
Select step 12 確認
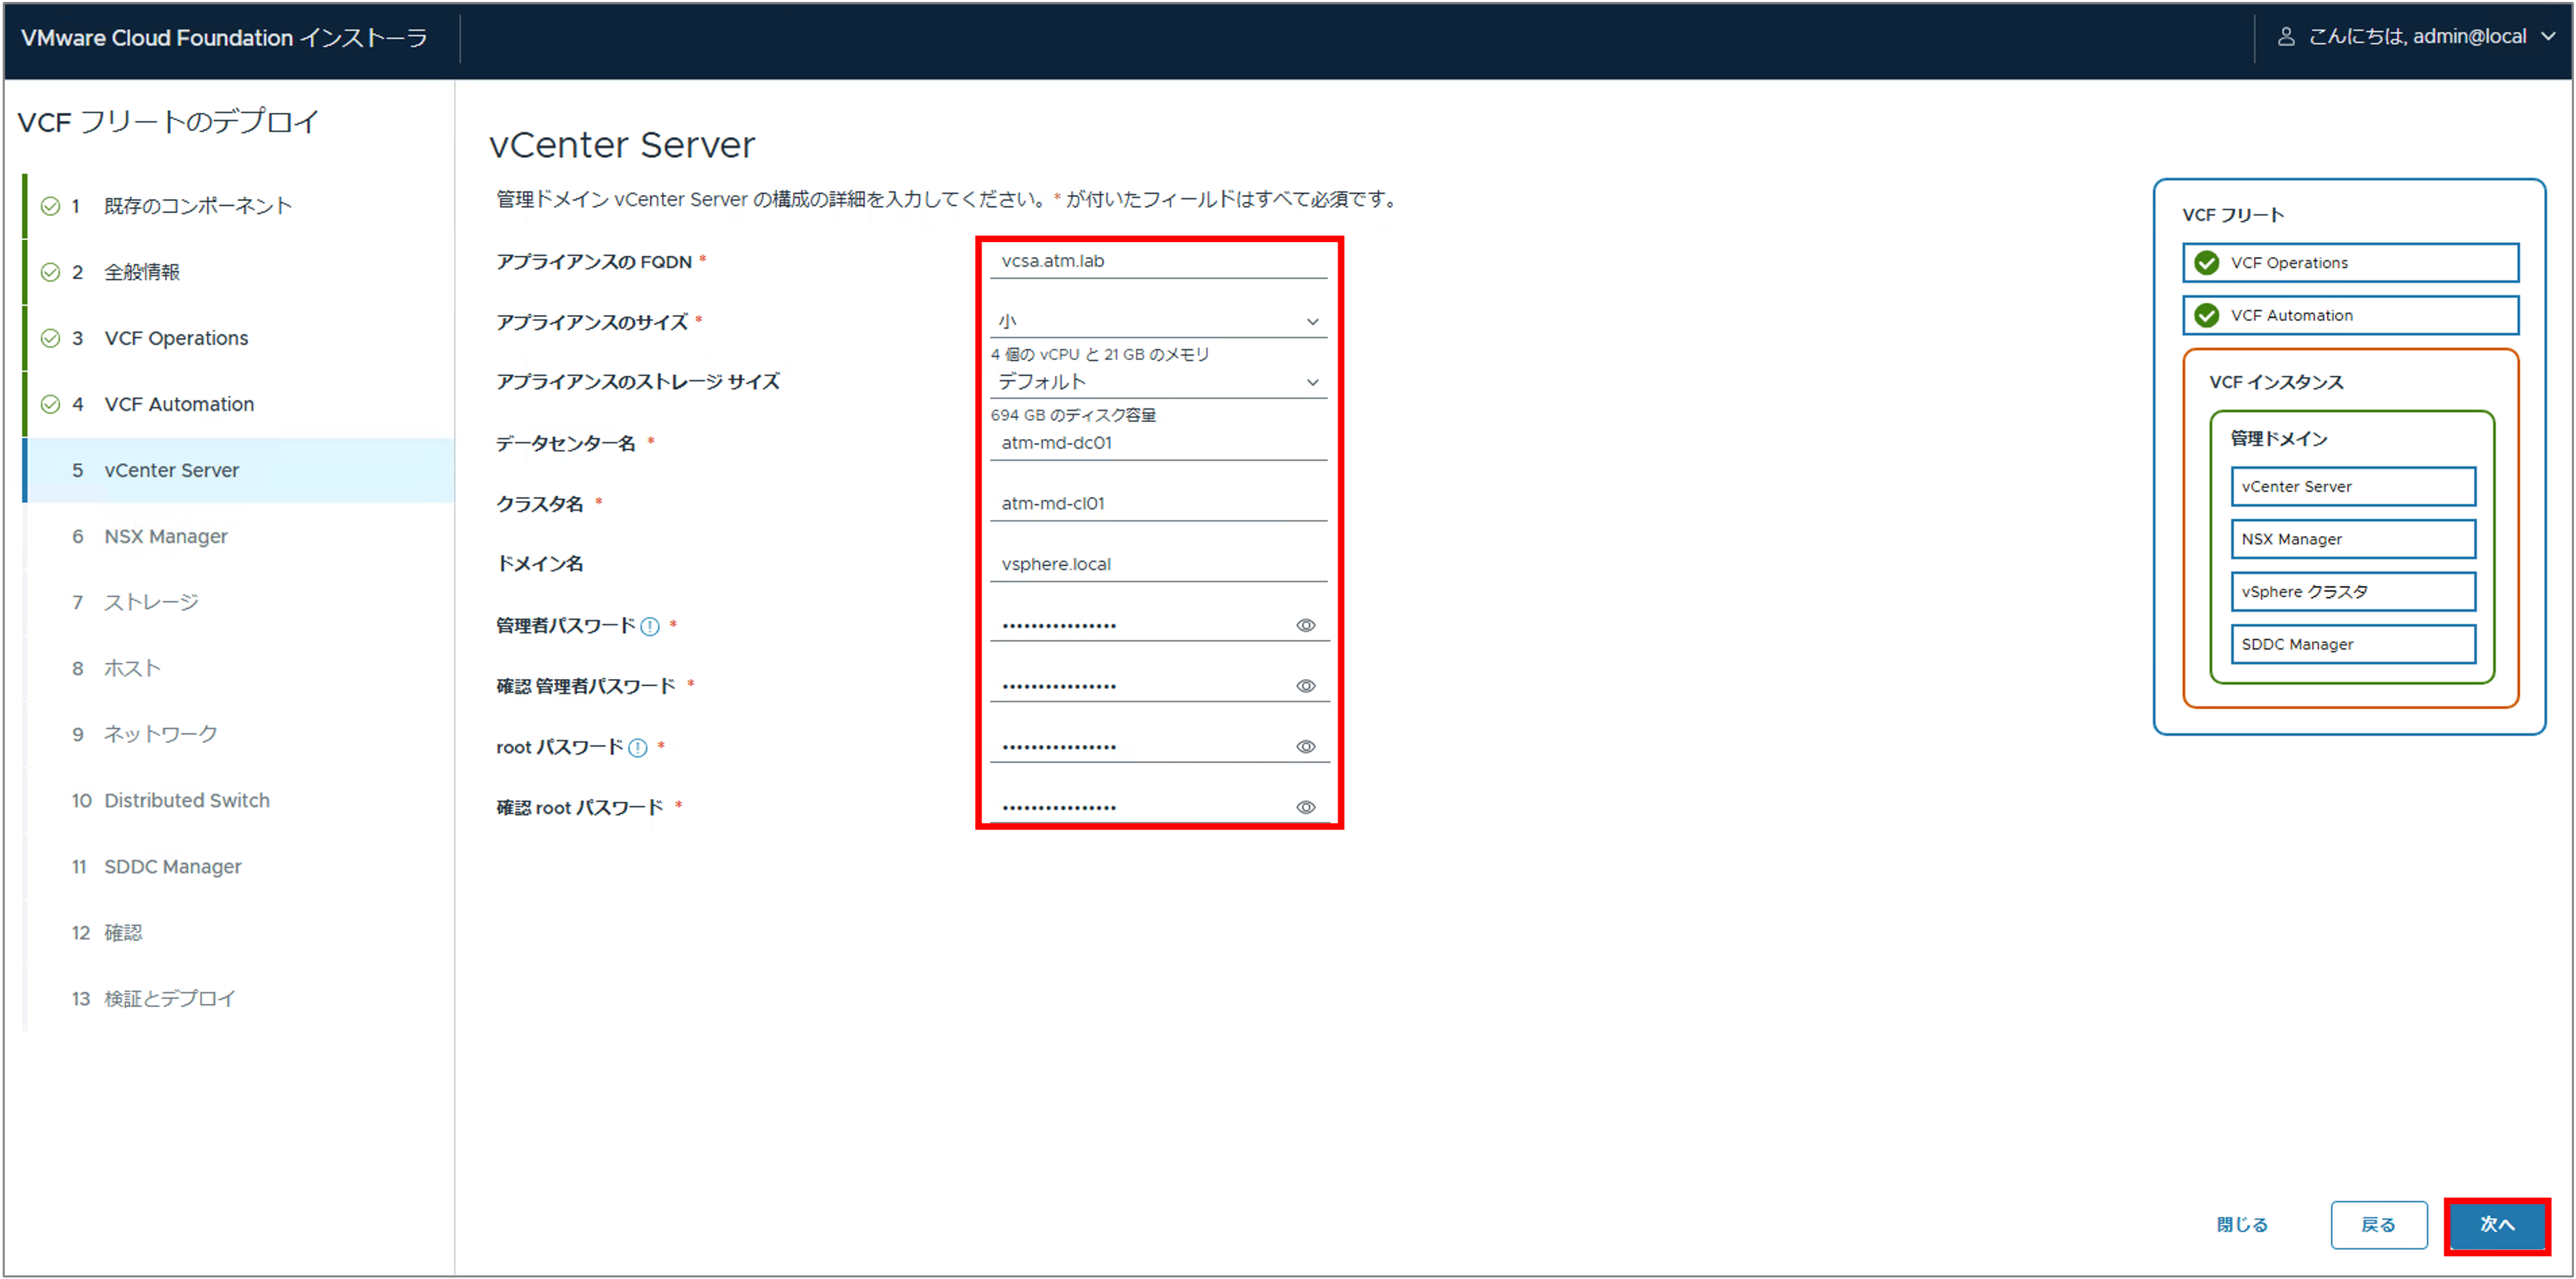[240, 932]
